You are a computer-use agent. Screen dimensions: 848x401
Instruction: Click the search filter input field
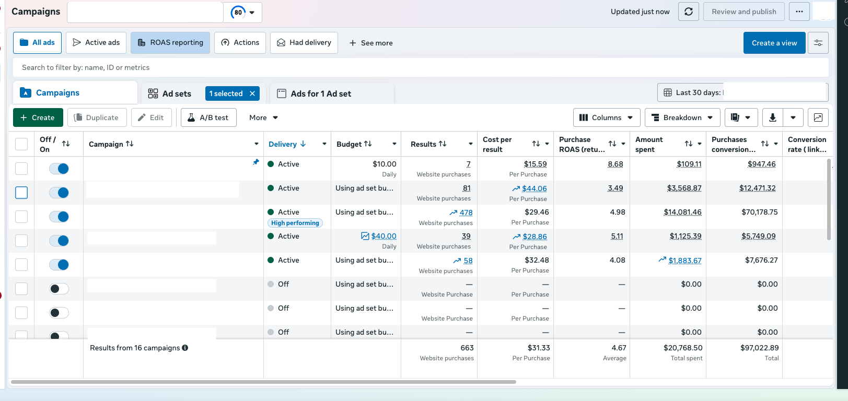click(x=421, y=67)
